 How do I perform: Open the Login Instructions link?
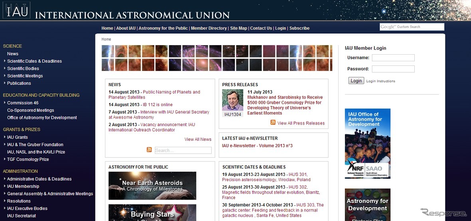pyautogui.click(x=380, y=81)
